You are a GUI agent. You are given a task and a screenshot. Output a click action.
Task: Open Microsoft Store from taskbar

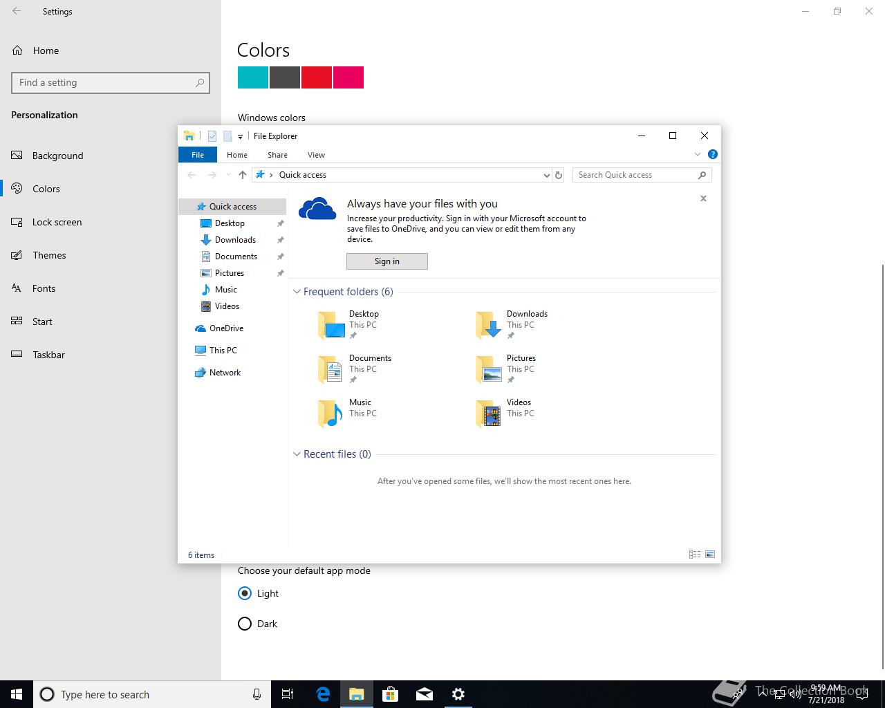(391, 694)
